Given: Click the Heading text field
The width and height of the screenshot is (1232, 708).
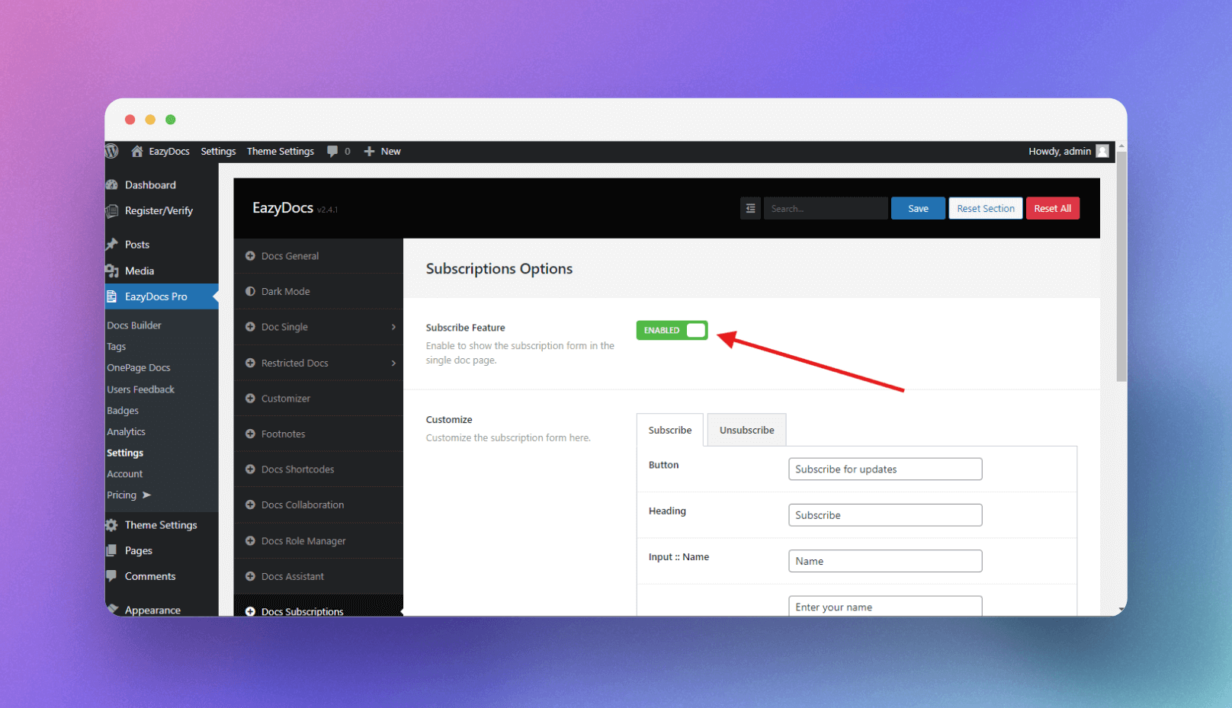Looking at the screenshot, I should coord(885,515).
